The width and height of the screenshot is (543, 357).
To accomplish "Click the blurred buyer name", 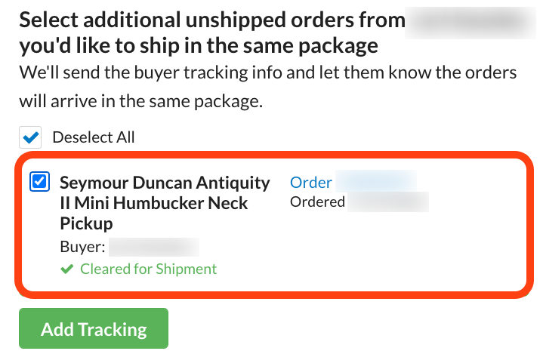I will coord(153,247).
